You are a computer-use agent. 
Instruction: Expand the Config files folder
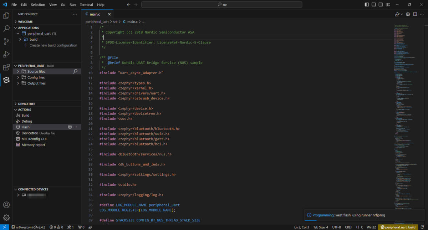[18, 77]
